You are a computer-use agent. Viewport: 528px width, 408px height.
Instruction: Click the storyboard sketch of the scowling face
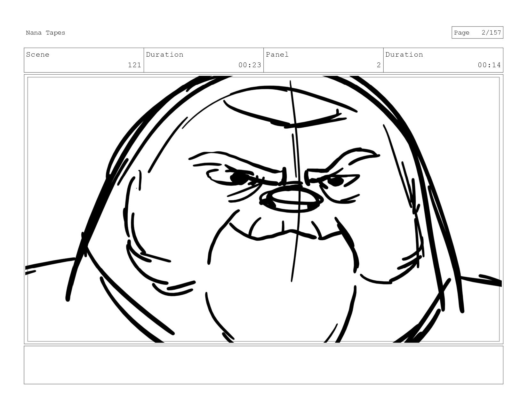click(x=263, y=209)
